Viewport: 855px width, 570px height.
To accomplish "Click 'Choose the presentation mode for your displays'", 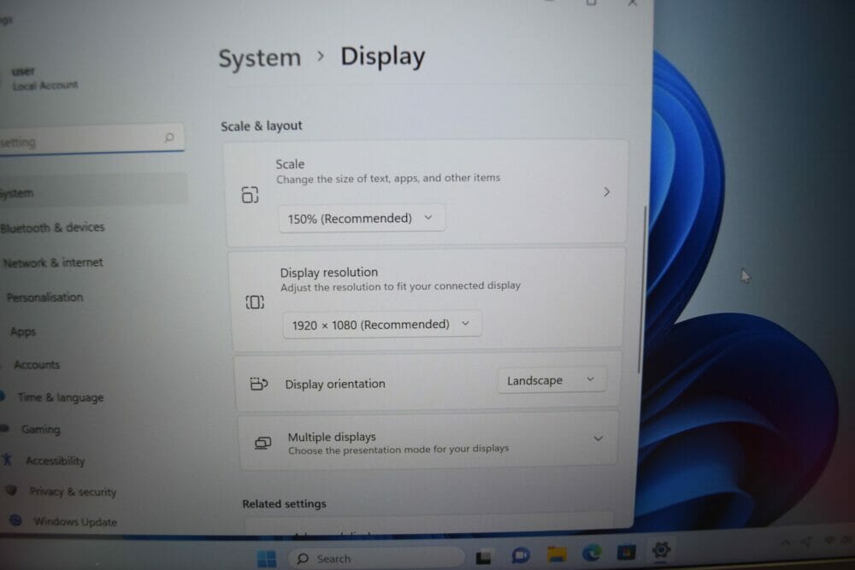I will click(398, 450).
